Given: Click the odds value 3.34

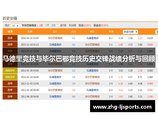Looking at the screenshot, I should tap(121, 38).
